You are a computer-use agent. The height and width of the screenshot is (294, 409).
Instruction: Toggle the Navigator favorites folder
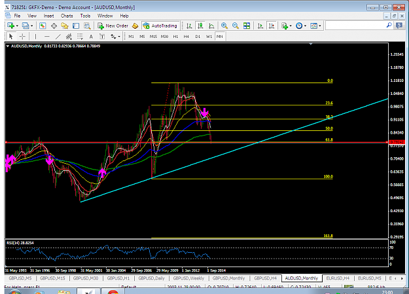(65, 26)
